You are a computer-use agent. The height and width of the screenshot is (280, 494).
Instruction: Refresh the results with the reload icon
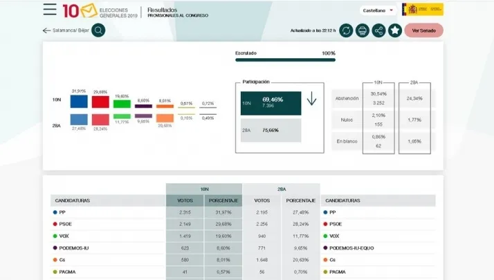[345, 30]
